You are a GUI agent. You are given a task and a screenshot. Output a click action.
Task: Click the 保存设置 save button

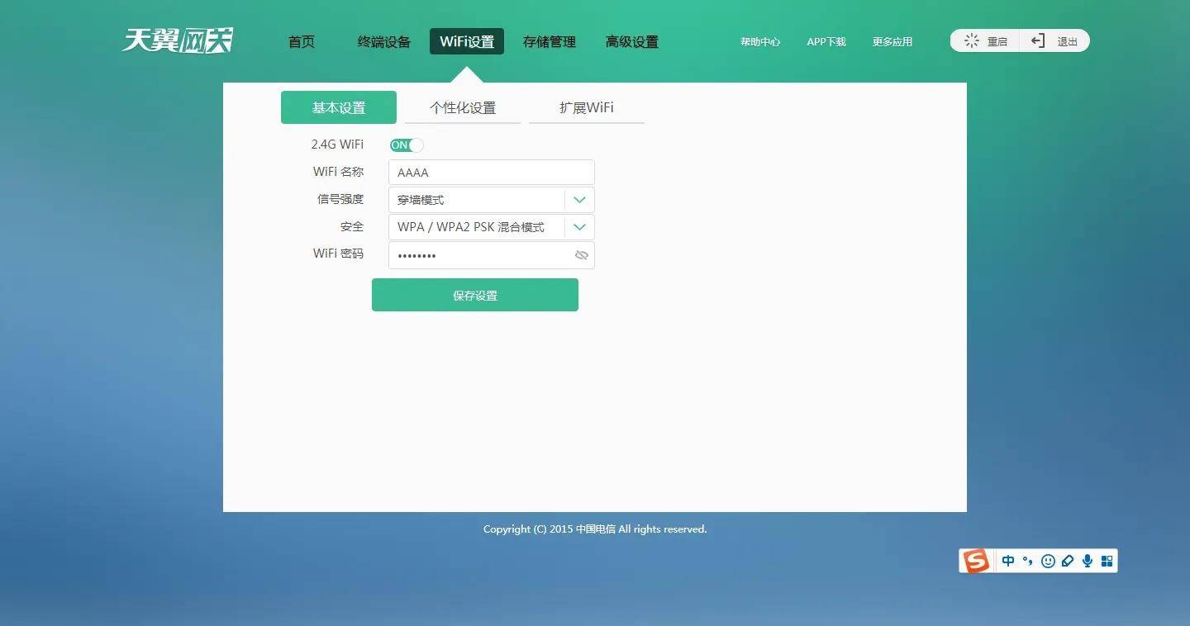tap(475, 295)
